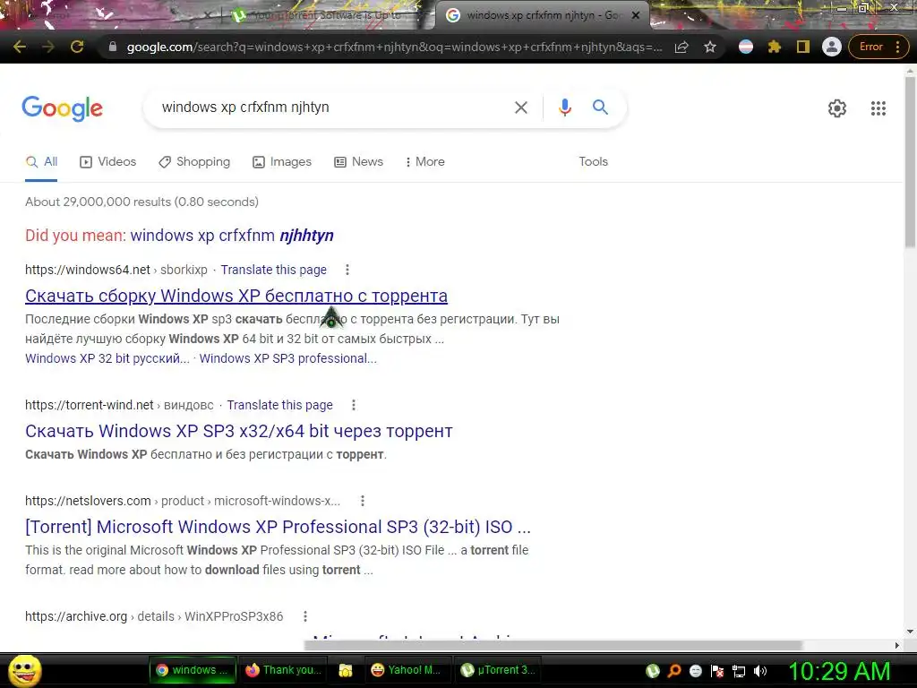917x688 pixels.
Task: Open the Google apps grid
Action: [878, 108]
